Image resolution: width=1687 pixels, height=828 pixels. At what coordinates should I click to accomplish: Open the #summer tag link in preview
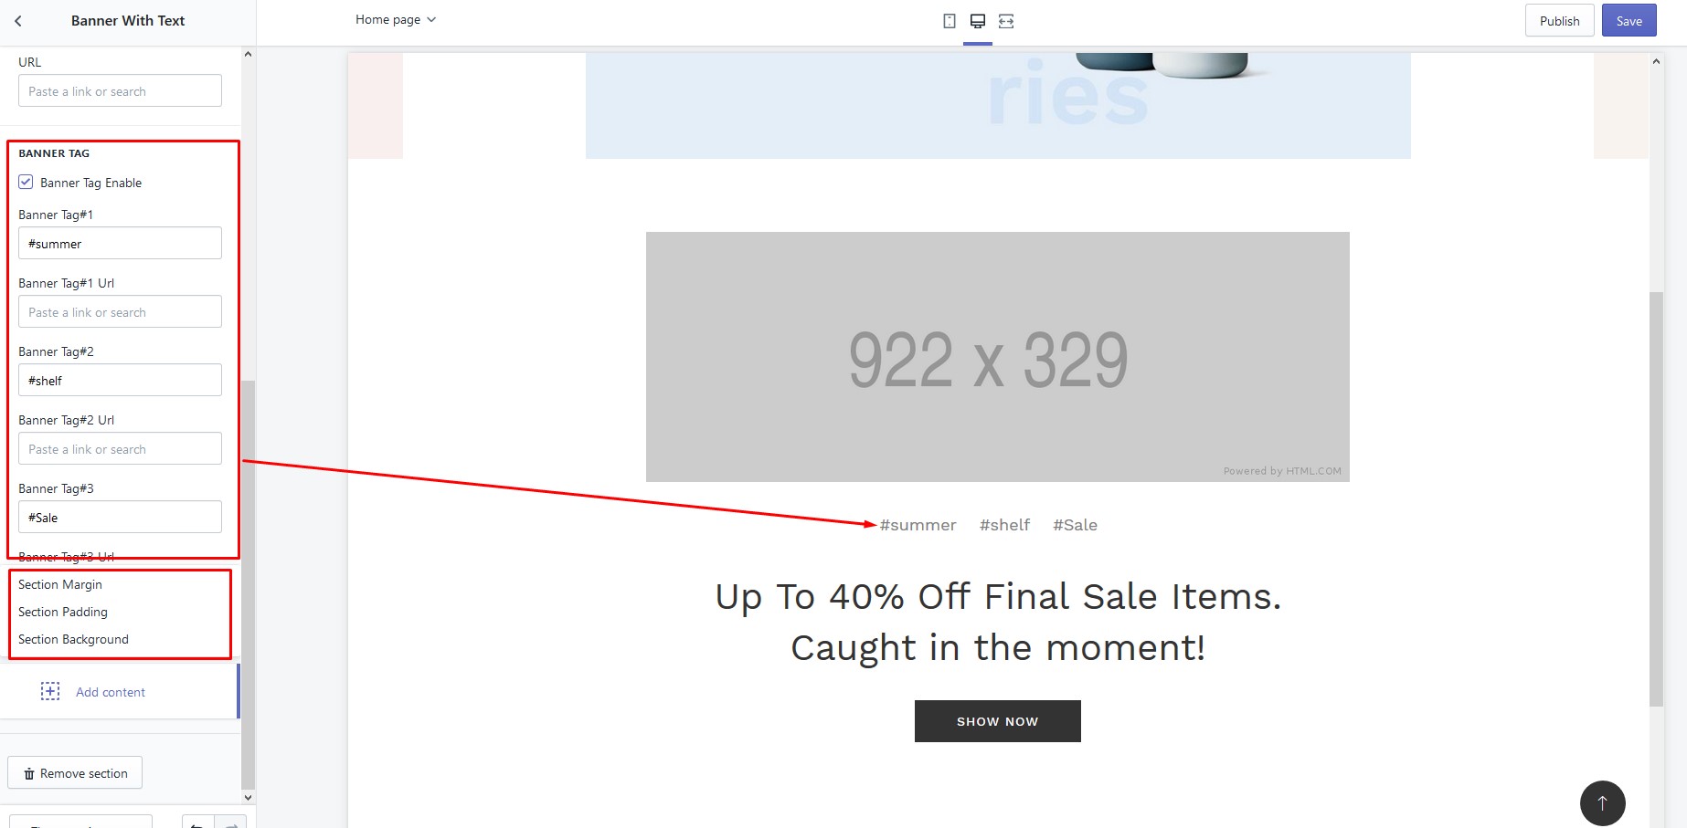(x=918, y=525)
